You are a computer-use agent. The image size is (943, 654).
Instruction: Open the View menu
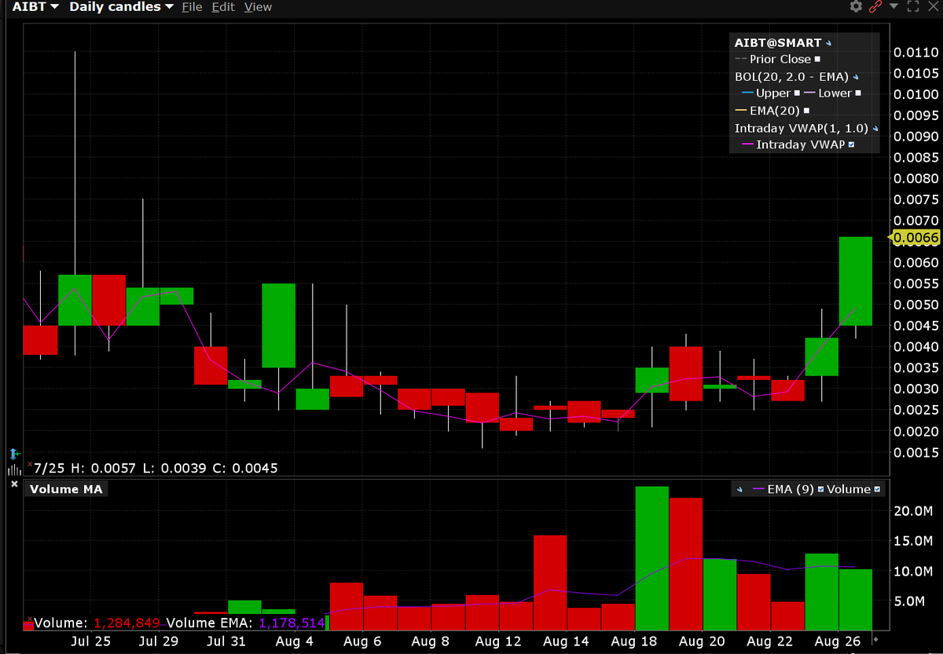tap(258, 6)
